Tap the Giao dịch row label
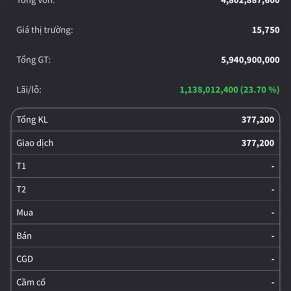Viewport: 291px width, 291px height. point(35,143)
